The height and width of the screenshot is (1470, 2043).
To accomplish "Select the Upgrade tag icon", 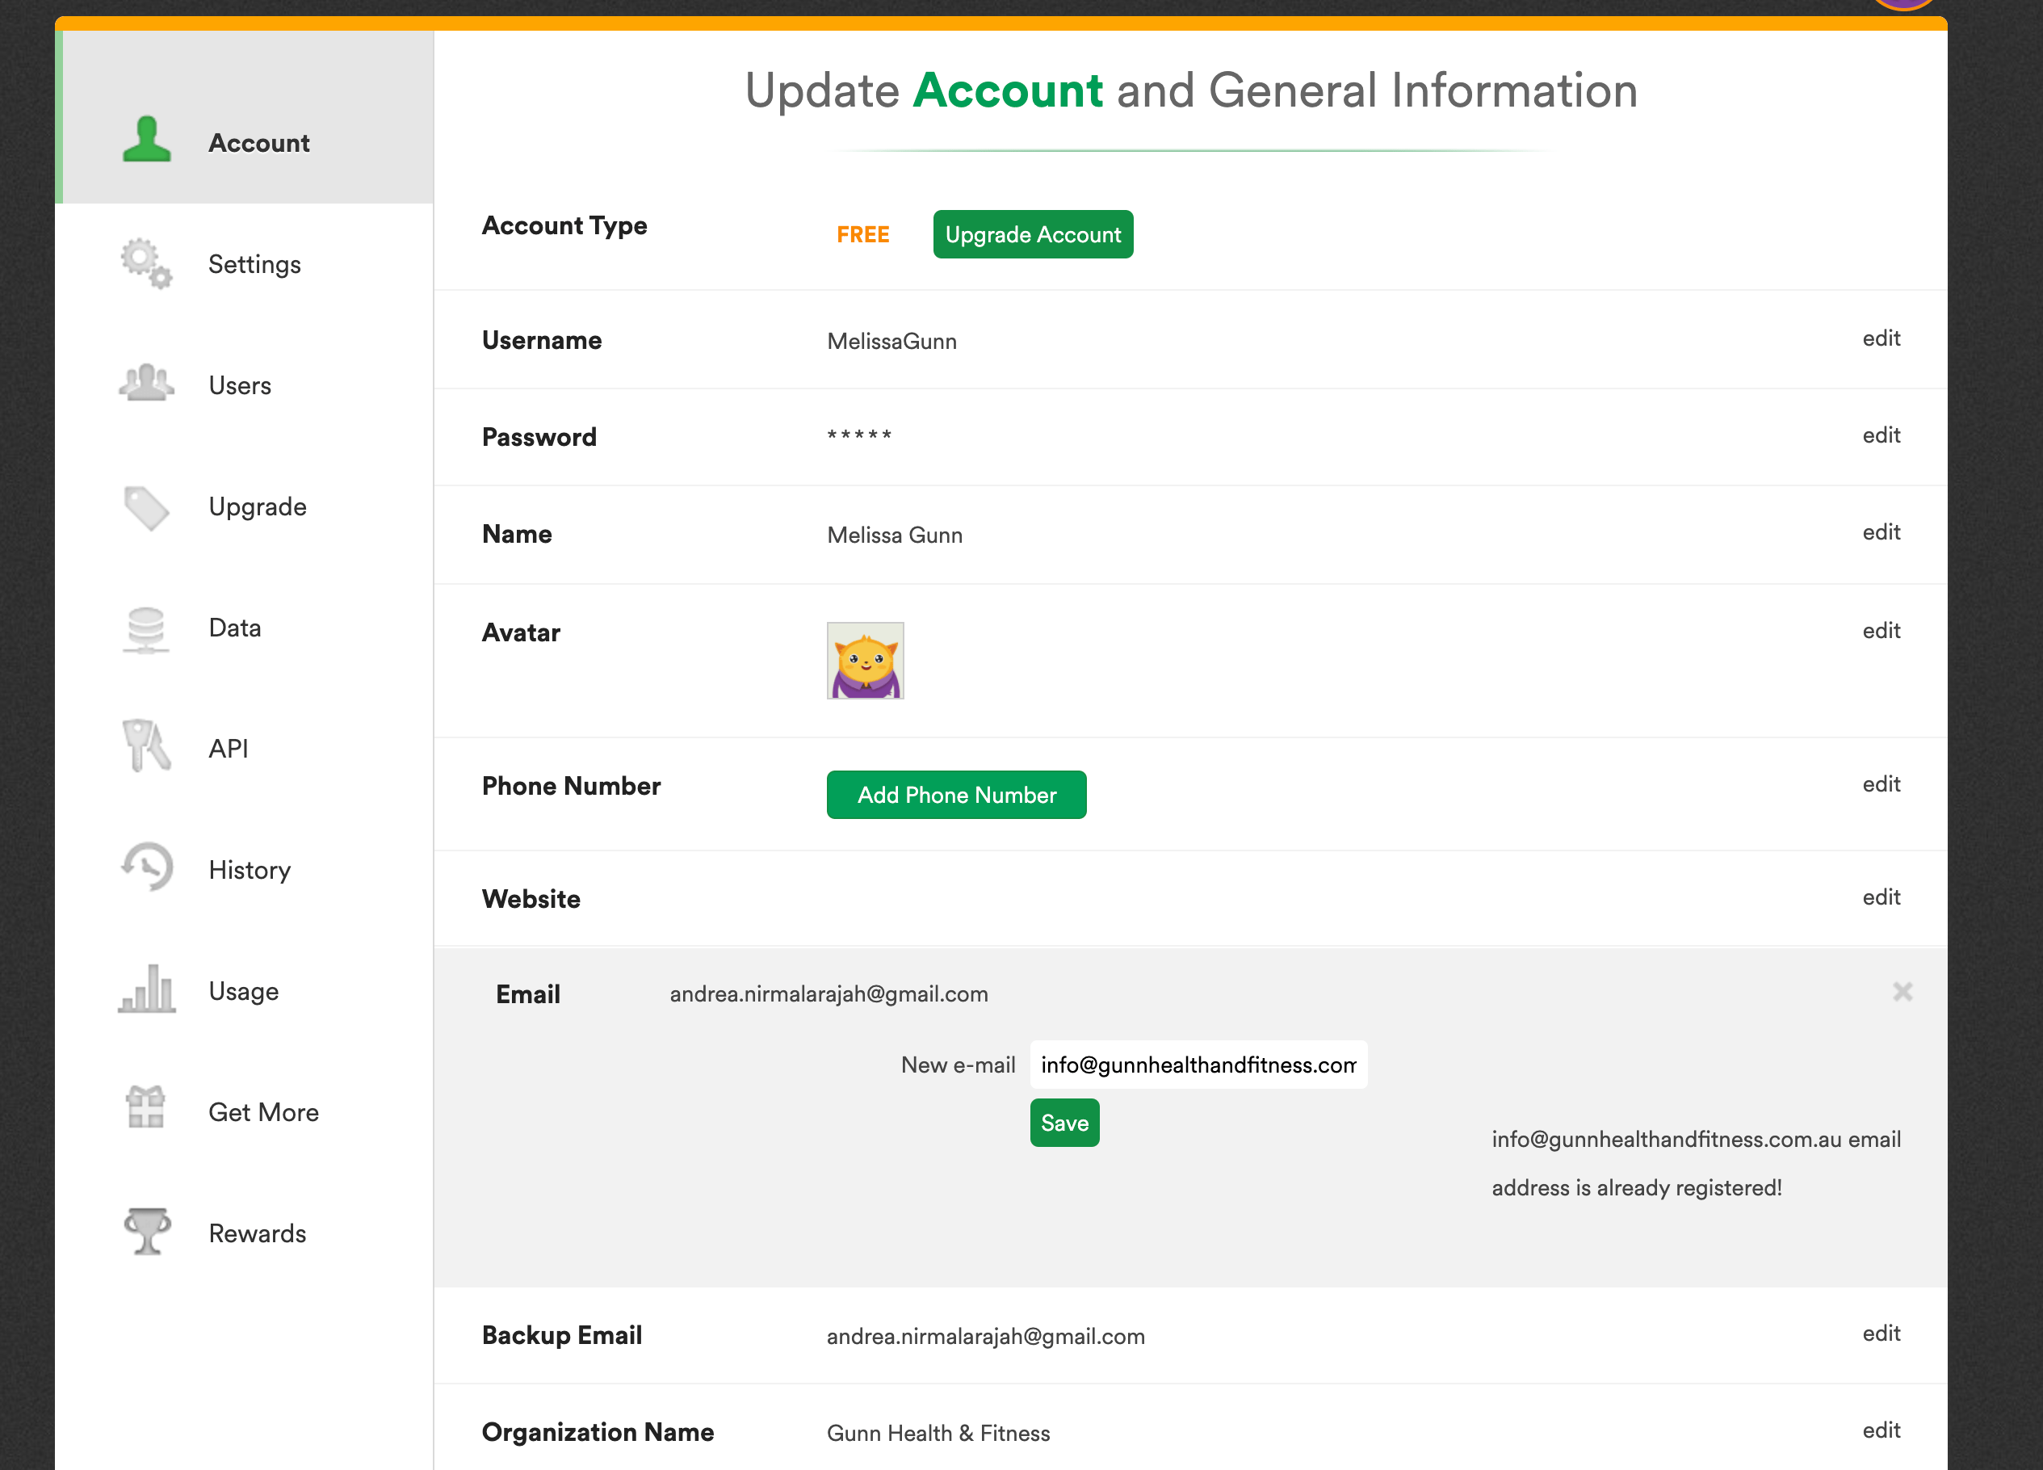I will (146, 507).
